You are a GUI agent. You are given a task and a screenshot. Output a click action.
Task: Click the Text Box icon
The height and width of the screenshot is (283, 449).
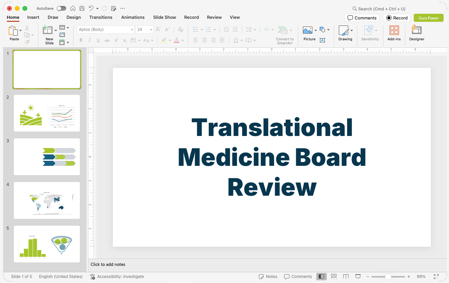[x=322, y=40]
